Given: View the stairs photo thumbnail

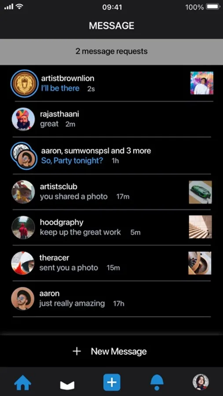Looking at the screenshot, I should 200,227.
